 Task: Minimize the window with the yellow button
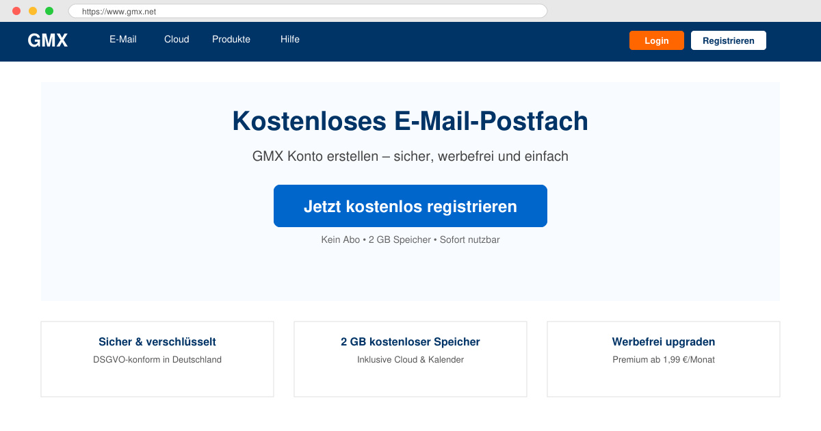point(33,11)
